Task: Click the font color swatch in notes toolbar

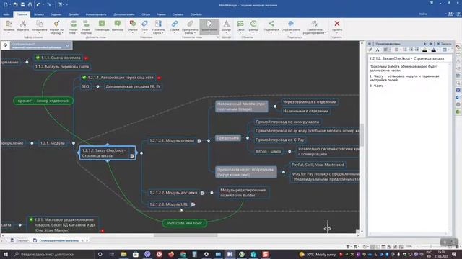Action: coord(433,50)
